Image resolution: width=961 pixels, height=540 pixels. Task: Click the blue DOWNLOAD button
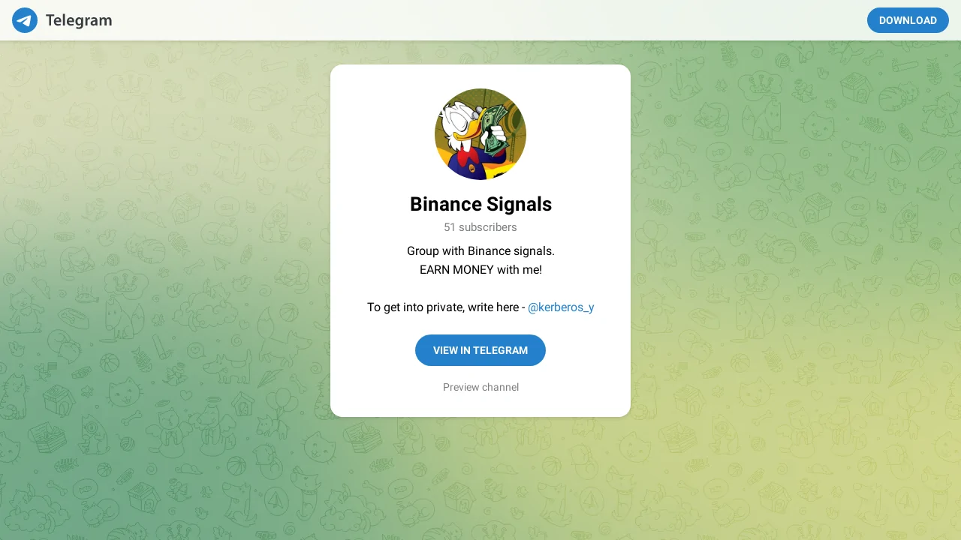(908, 20)
